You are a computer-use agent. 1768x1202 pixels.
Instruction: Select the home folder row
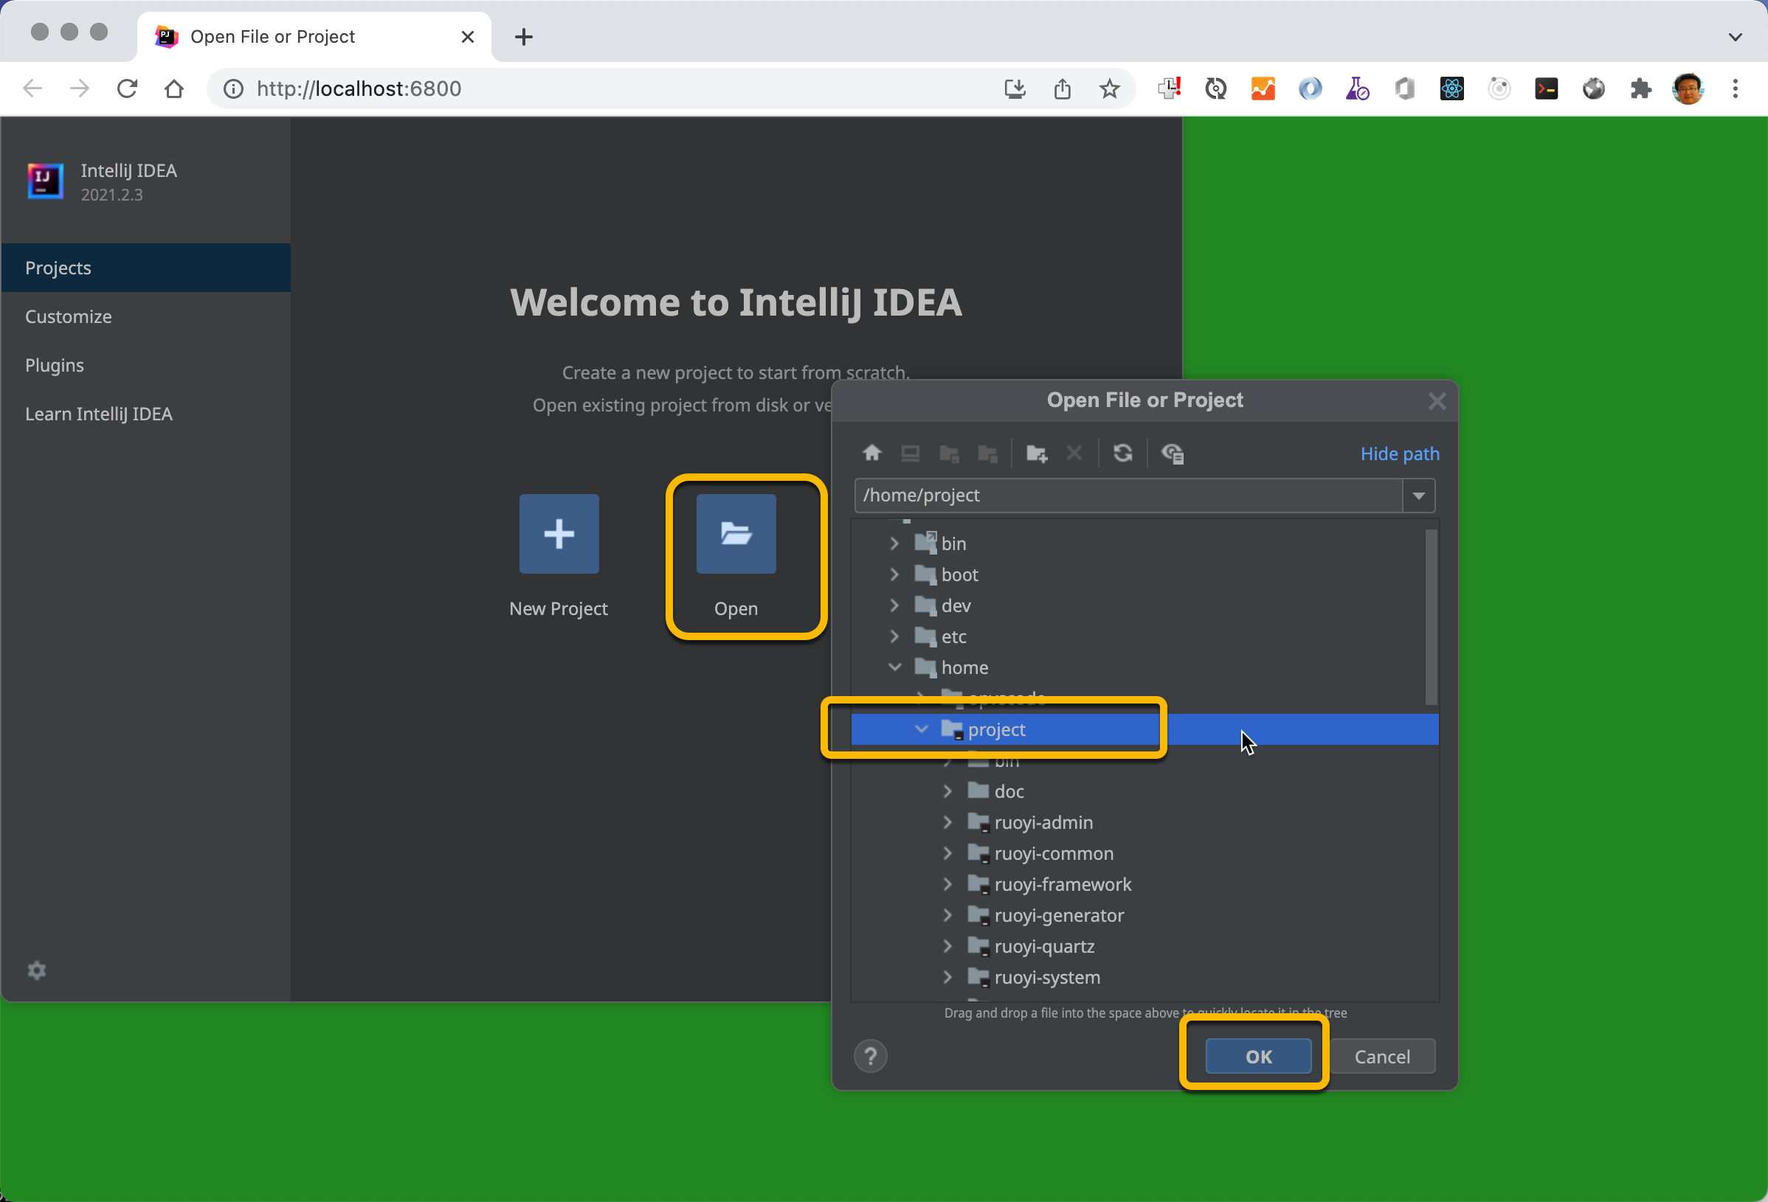[x=1144, y=667]
